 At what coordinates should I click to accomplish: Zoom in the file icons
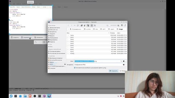pyautogui.click(x=118, y=25)
